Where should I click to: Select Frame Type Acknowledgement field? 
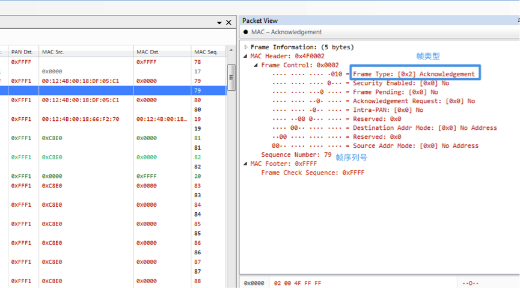coord(414,74)
